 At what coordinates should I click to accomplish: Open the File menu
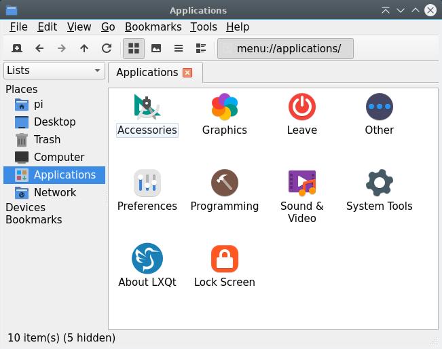18,27
